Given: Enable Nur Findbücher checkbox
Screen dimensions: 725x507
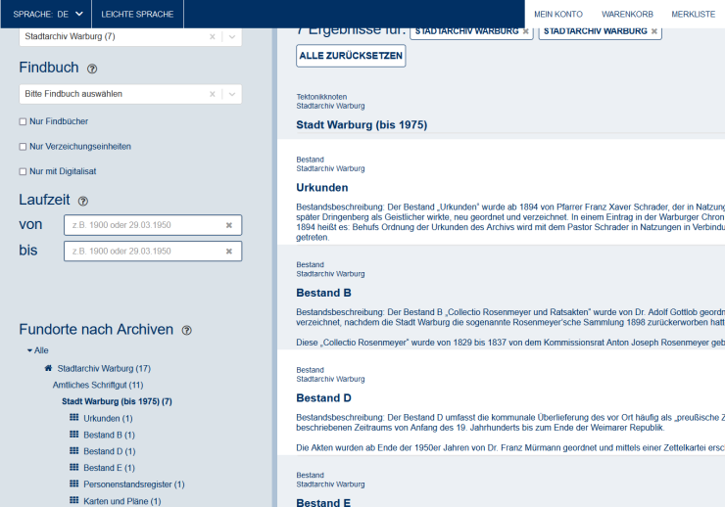Looking at the screenshot, I should pos(23,122).
